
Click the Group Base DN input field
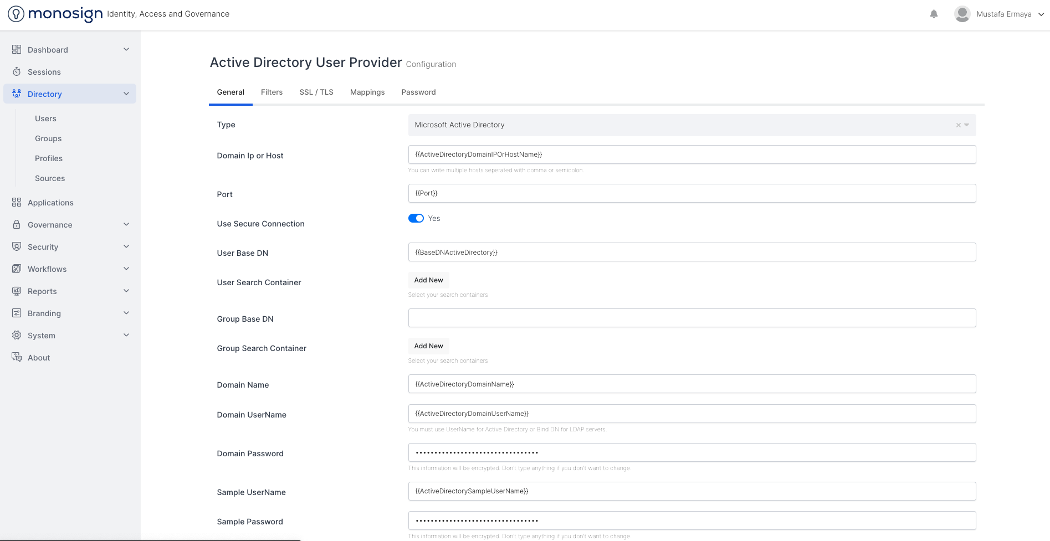click(x=692, y=318)
